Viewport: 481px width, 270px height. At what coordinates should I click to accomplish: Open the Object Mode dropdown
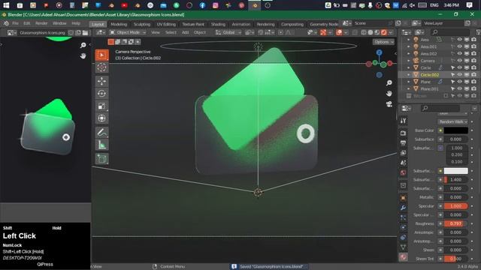[x=128, y=32]
